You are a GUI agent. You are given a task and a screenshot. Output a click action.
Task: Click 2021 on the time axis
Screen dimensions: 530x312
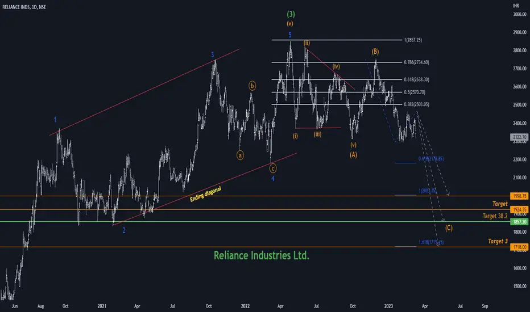click(x=102, y=306)
